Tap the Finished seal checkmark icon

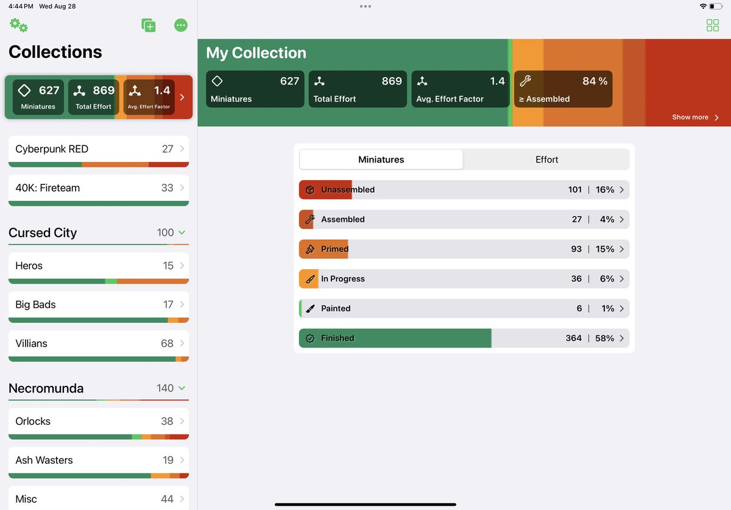309,338
